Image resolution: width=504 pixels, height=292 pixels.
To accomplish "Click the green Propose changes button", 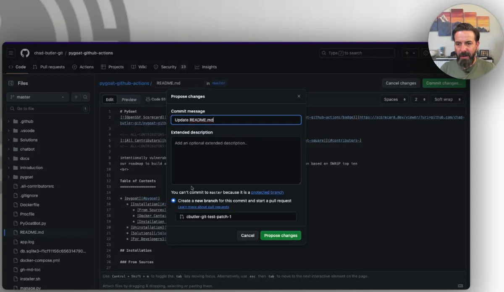I will [281, 235].
